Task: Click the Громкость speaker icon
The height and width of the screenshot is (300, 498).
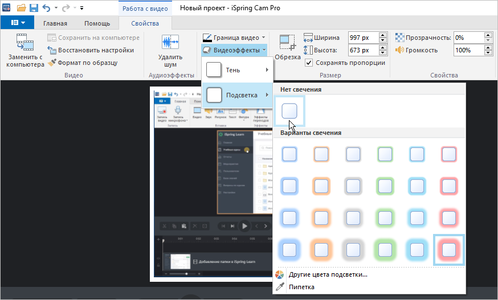Action: [x=399, y=50]
